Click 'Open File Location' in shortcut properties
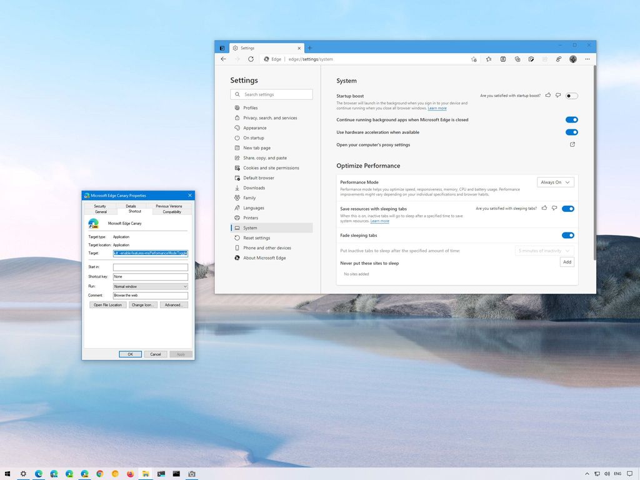640x480 pixels. tap(107, 304)
